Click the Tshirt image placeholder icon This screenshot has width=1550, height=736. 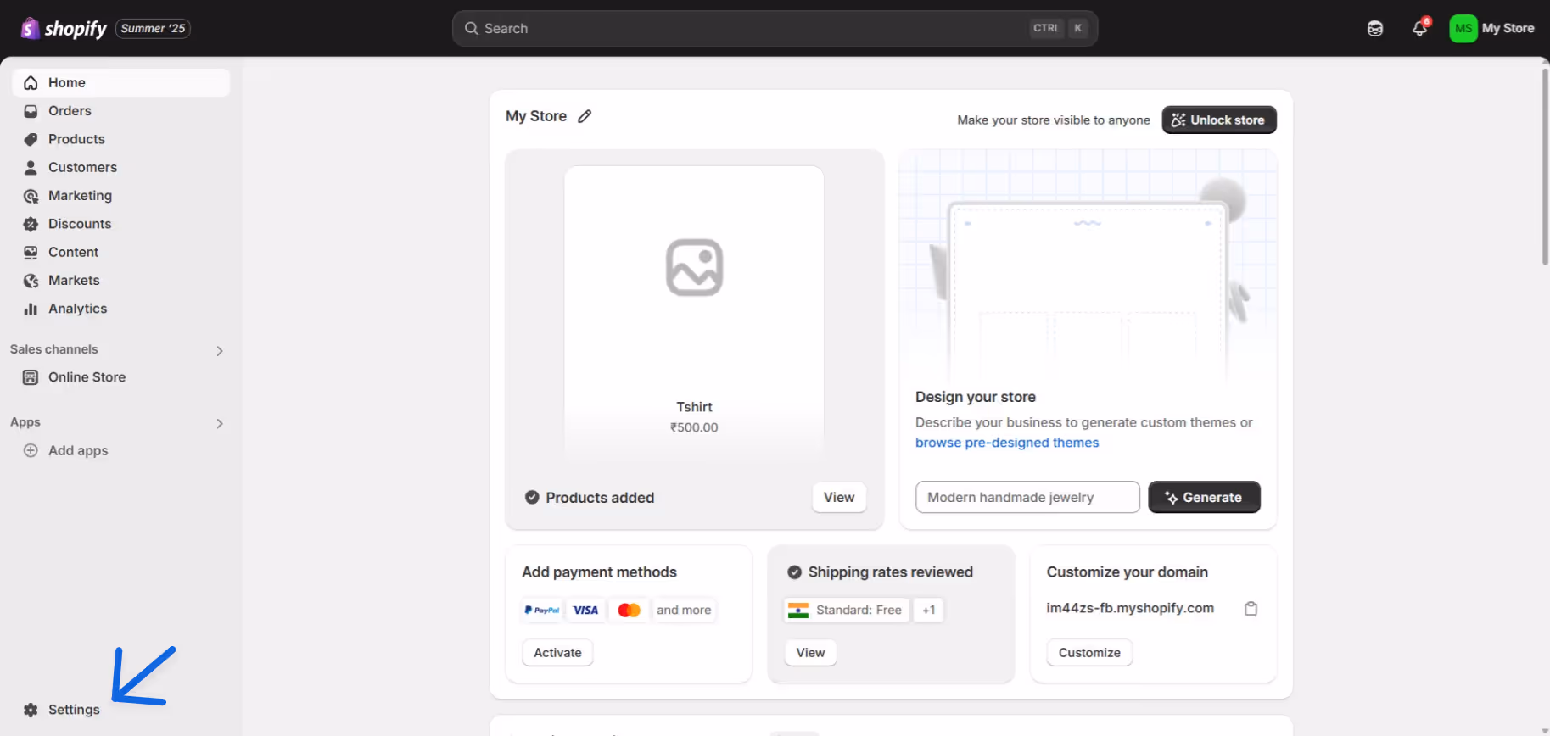(694, 268)
